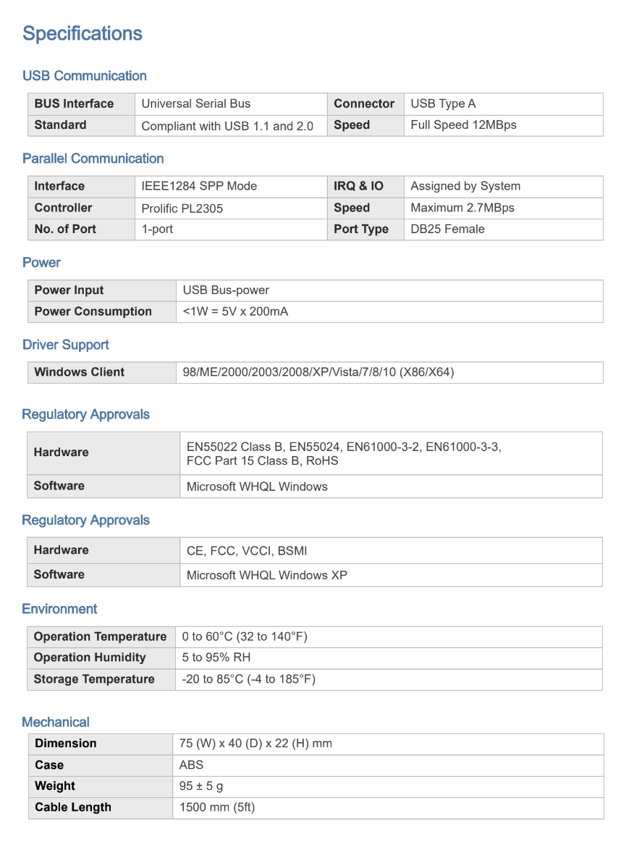Image resolution: width=634 pixels, height=842 pixels.
Task: Select the Mechanical section heading
Action: coord(56,722)
